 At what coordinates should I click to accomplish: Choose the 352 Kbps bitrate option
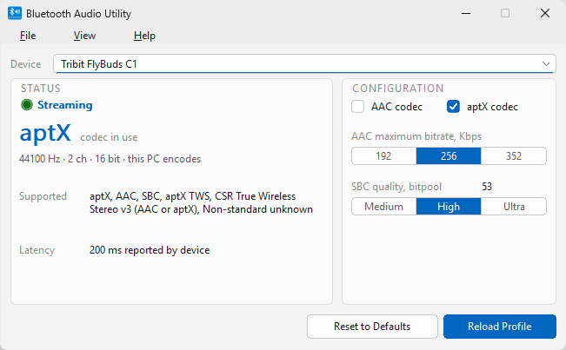coord(514,156)
